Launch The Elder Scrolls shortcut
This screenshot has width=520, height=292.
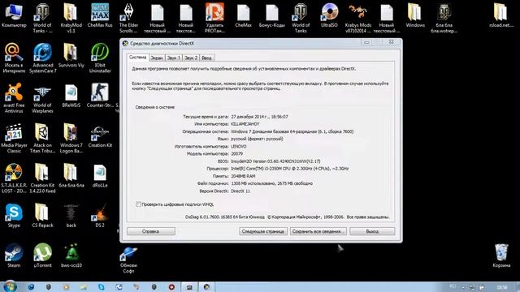tap(128, 18)
